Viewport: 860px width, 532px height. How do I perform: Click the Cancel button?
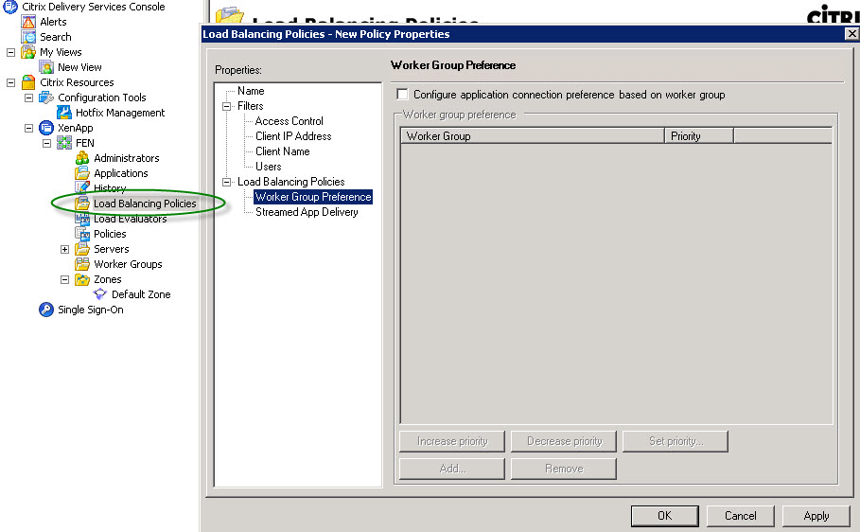[741, 516]
